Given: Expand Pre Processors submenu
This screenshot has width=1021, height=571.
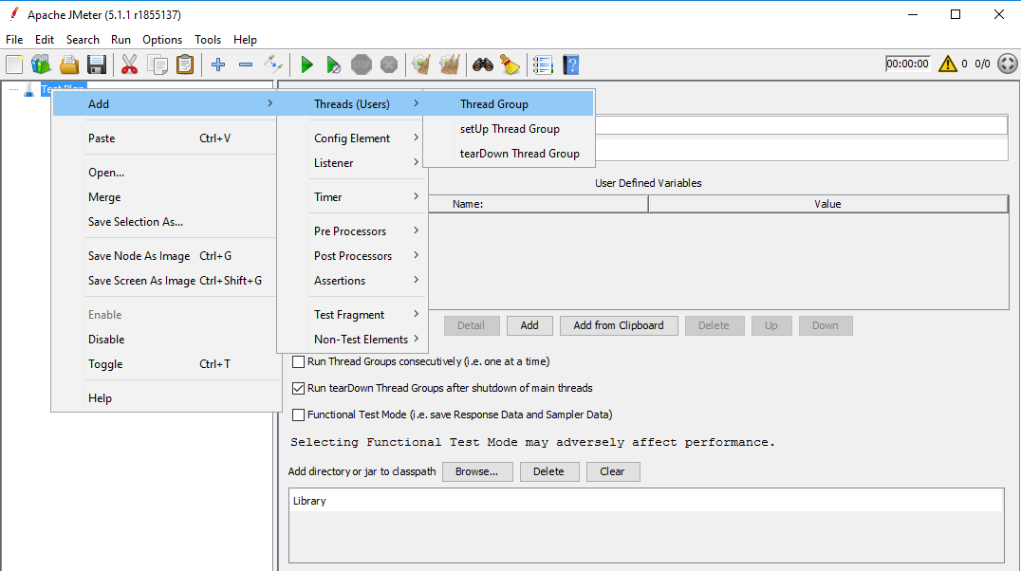Looking at the screenshot, I should [352, 231].
